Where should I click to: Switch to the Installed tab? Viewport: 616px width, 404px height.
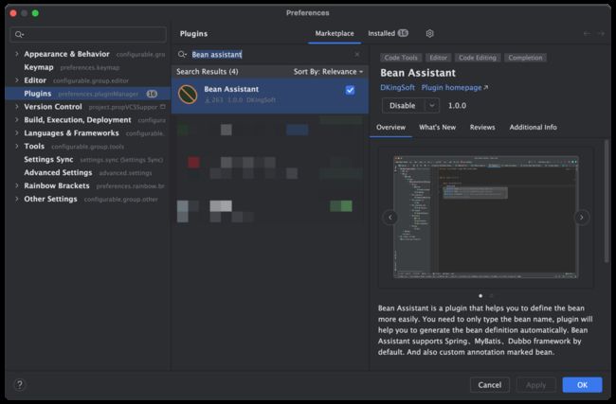click(388, 34)
